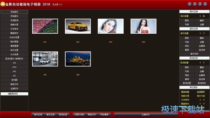Screen dimensions: 210x118
Task: Click 图标 view in the 音乐区域 panel
Action: pos(187,38)
